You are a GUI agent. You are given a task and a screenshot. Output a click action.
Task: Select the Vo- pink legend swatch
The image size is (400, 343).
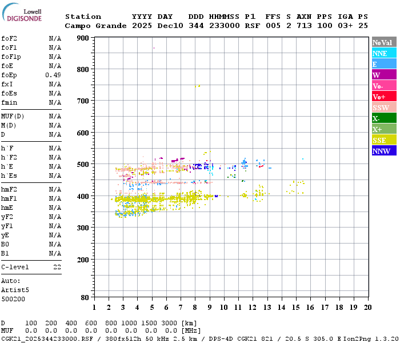pos(384,86)
